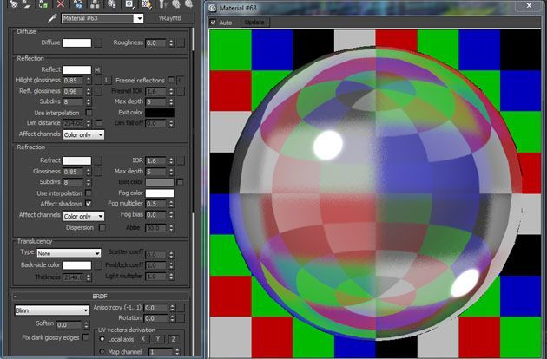
Task: Enable the Dispersion checkbox
Action: [102, 227]
